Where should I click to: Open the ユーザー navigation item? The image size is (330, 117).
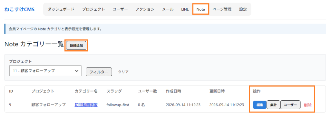point(120,9)
